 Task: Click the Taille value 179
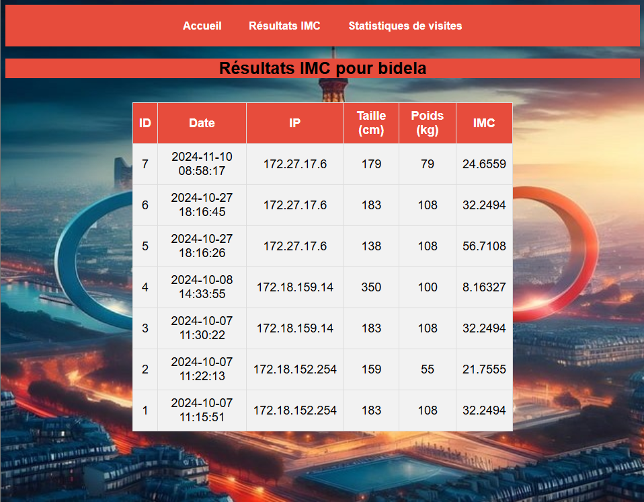(371, 164)
